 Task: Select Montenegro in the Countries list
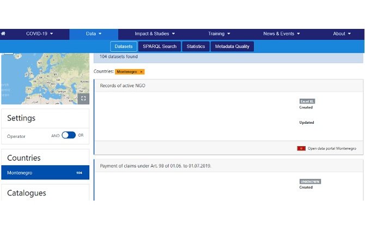click(45, 172)
